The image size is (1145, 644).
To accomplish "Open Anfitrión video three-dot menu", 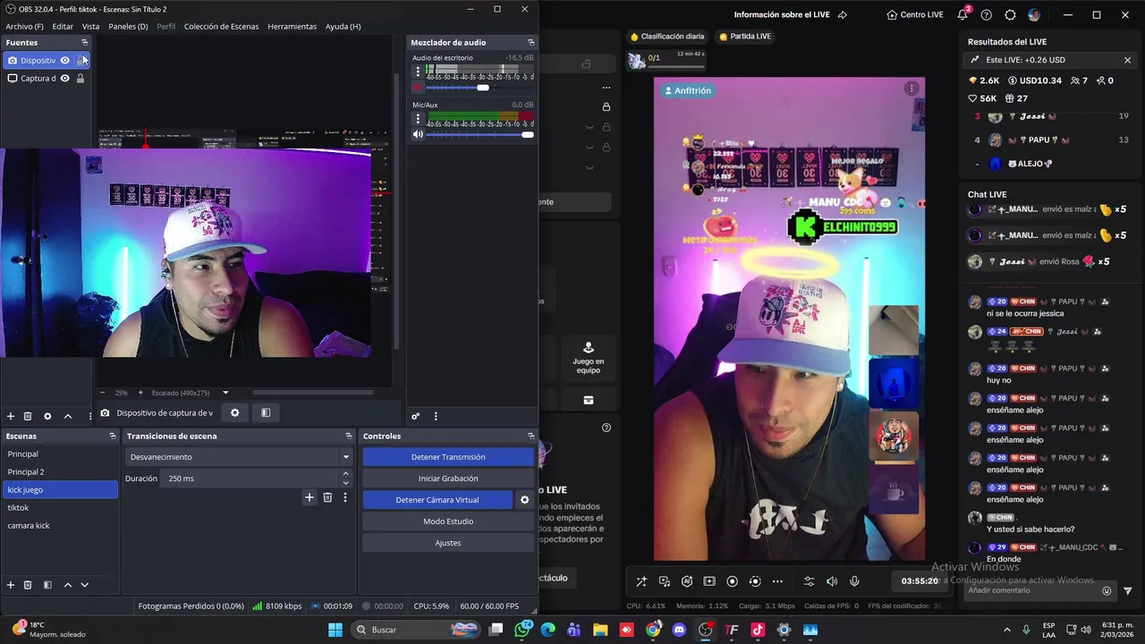I will pos(911,89).
